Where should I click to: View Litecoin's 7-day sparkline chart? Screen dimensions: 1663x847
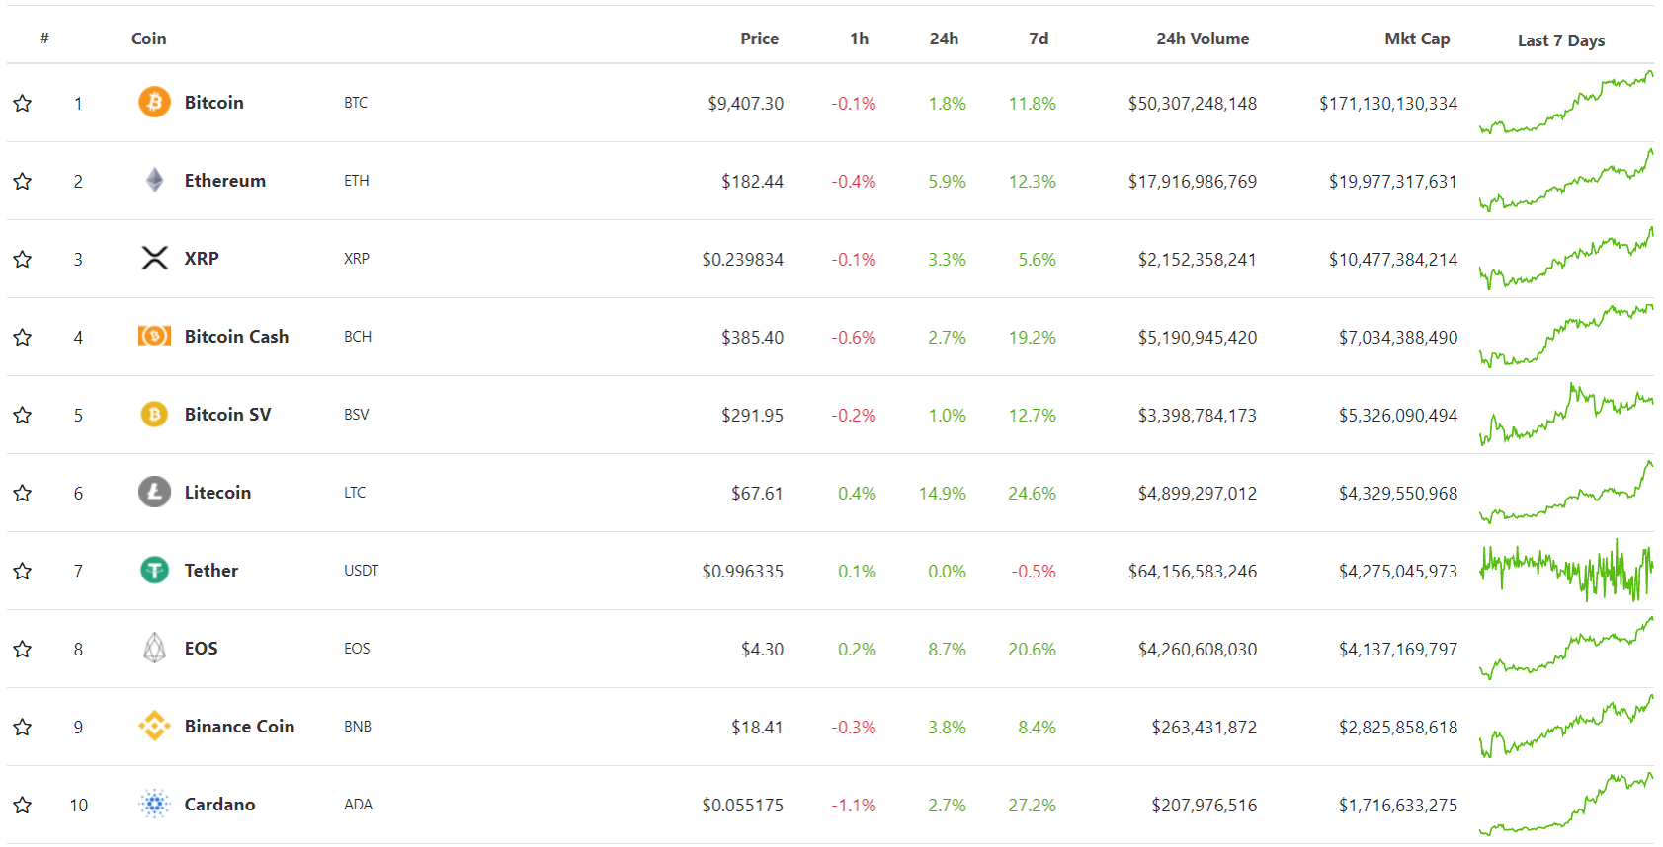(1566, 492)
